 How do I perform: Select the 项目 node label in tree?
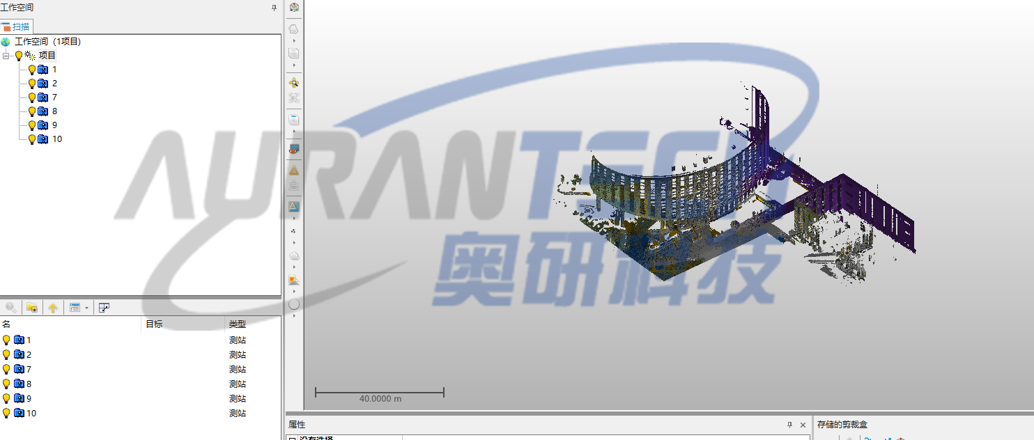pyautogui.click(x=47, y=56)
